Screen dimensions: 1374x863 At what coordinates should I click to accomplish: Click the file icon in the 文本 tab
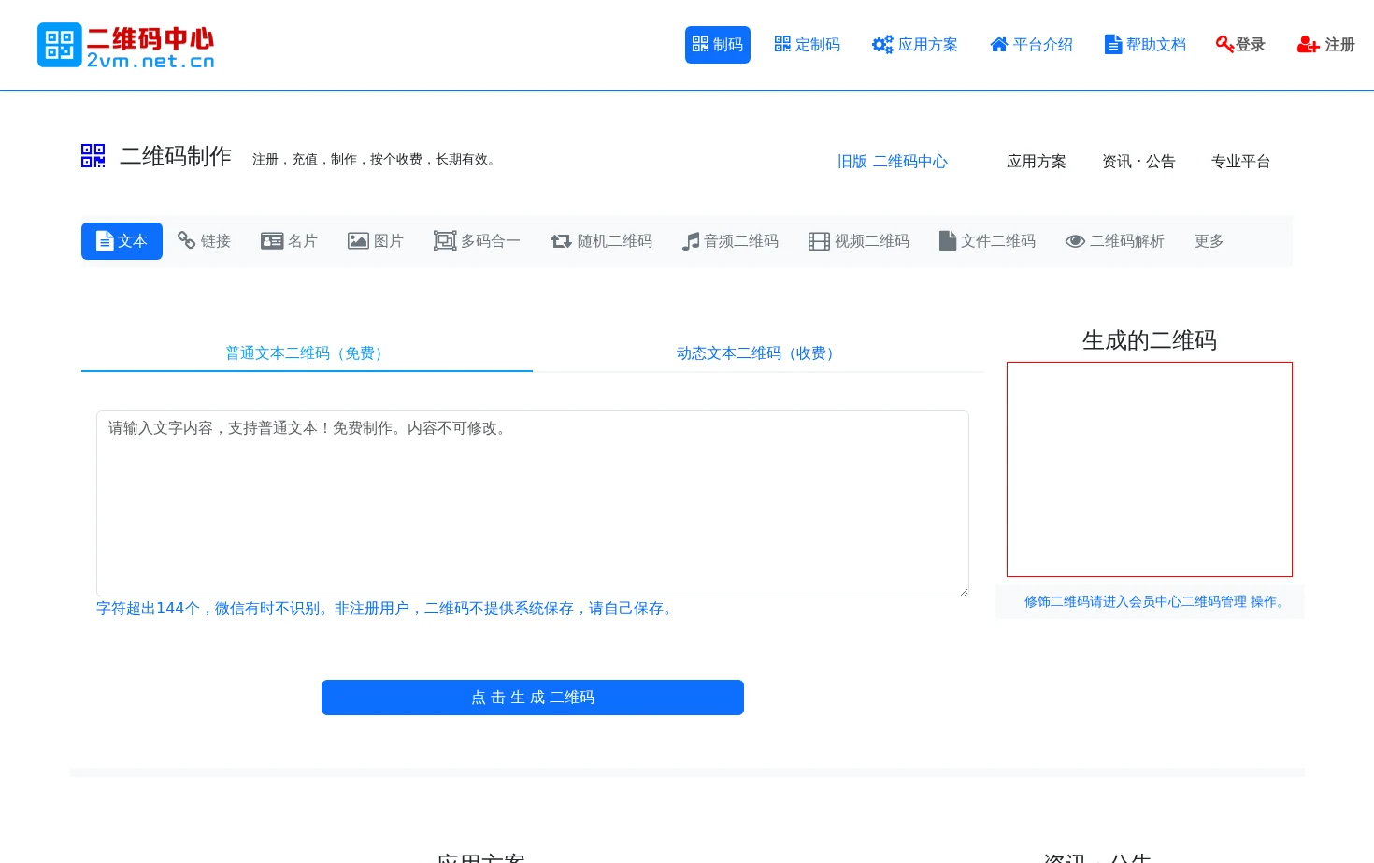105,241
